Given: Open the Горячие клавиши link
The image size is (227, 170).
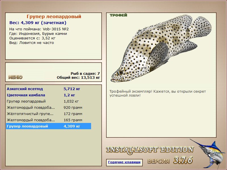Looking at the screenshot, I should [124, 162].
